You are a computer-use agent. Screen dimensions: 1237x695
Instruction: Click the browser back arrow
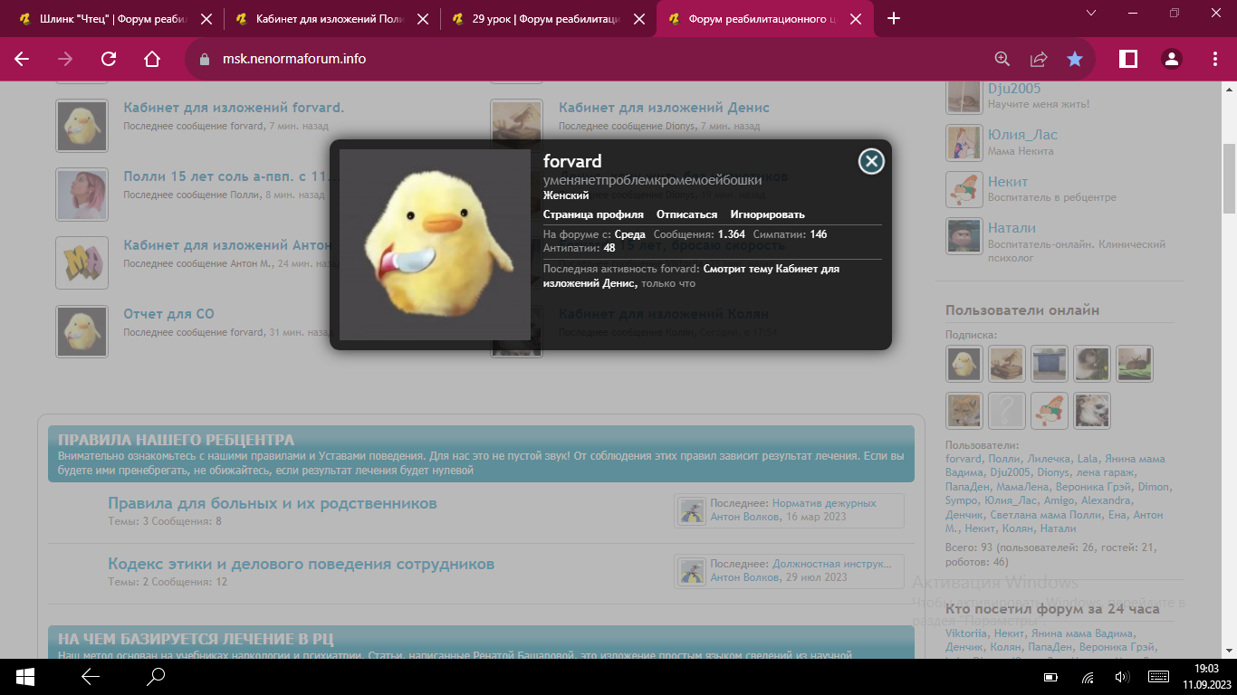tap(22, 59)
